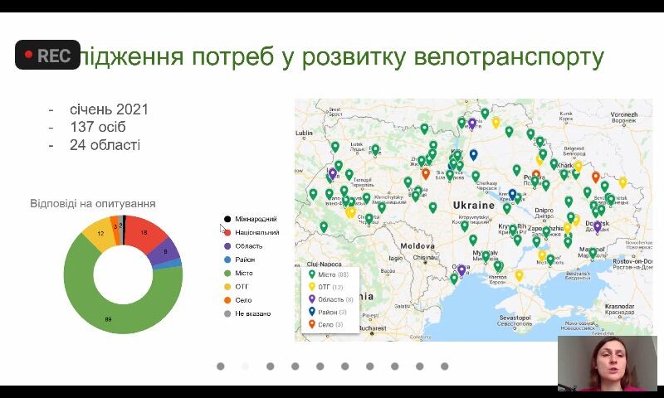Click the red Національний legend dot
664x398 pixels.
point(227,233)
